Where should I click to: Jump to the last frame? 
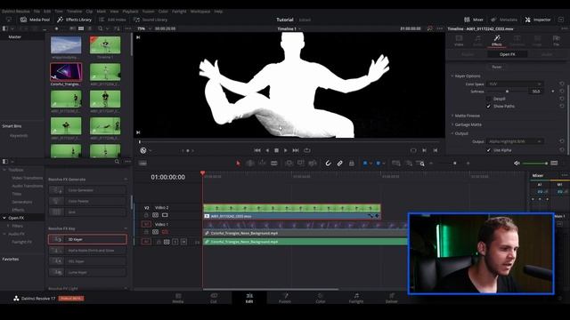tap(296, 150)
